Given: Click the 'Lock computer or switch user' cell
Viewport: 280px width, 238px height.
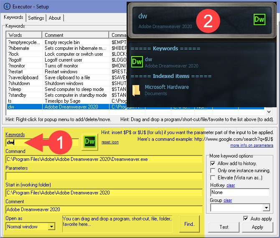Looking at the screenshot, I should [x=76, y=54].
